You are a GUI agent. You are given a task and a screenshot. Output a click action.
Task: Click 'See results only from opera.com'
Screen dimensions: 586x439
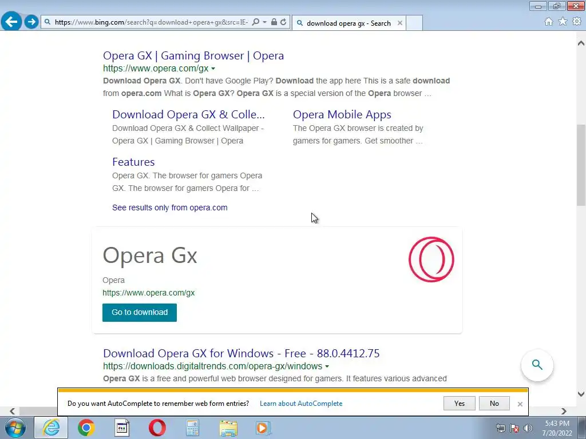tap(169, 207)
